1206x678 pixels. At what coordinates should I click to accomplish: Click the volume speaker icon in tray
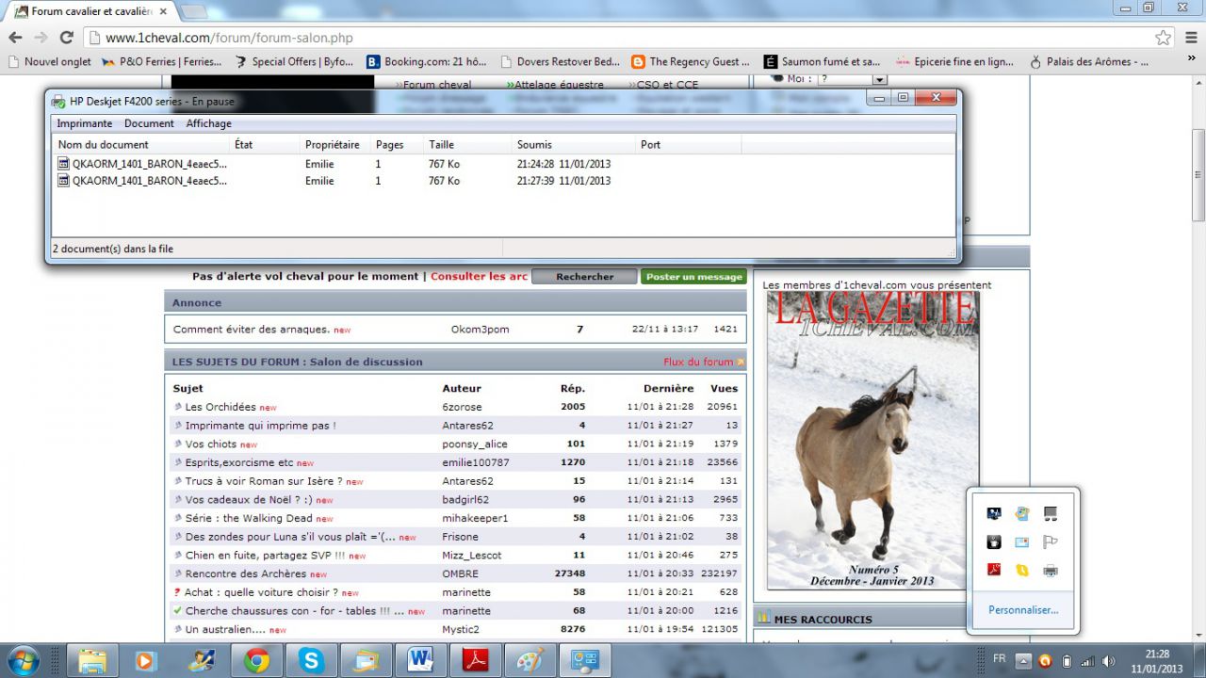pyautogui.click(x=1108, y=661)
